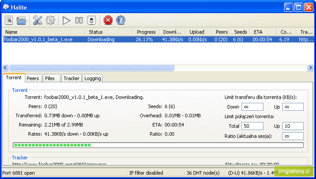Pause torrent with pause icon
316x179 pixels.
click(79, 21)
